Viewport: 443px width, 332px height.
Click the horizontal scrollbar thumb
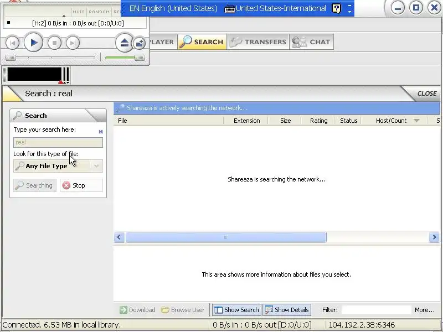[226, 237]
